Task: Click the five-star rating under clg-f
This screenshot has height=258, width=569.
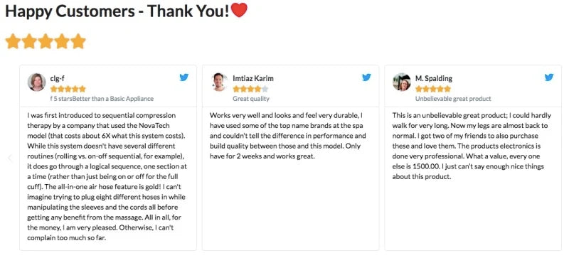Action: point(68,89)
